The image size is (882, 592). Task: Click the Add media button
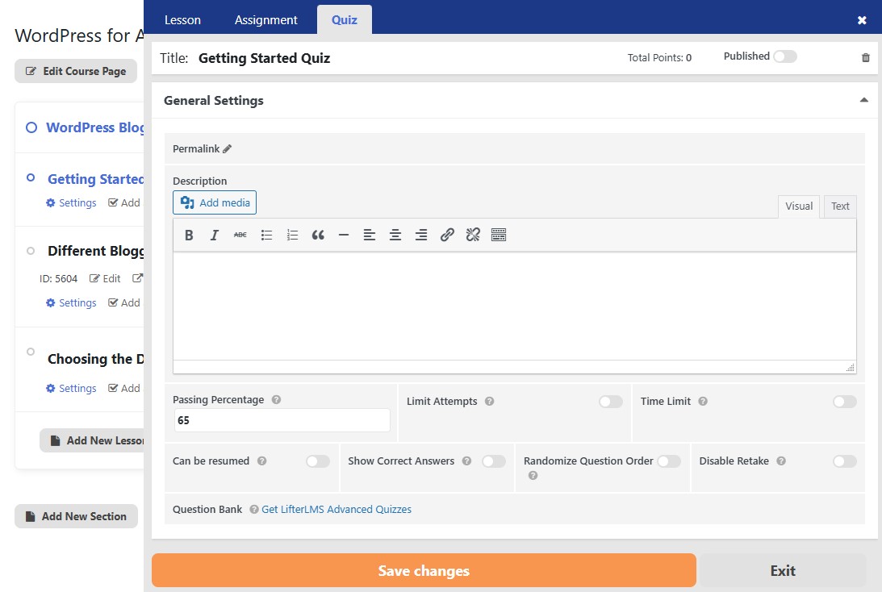215,202
